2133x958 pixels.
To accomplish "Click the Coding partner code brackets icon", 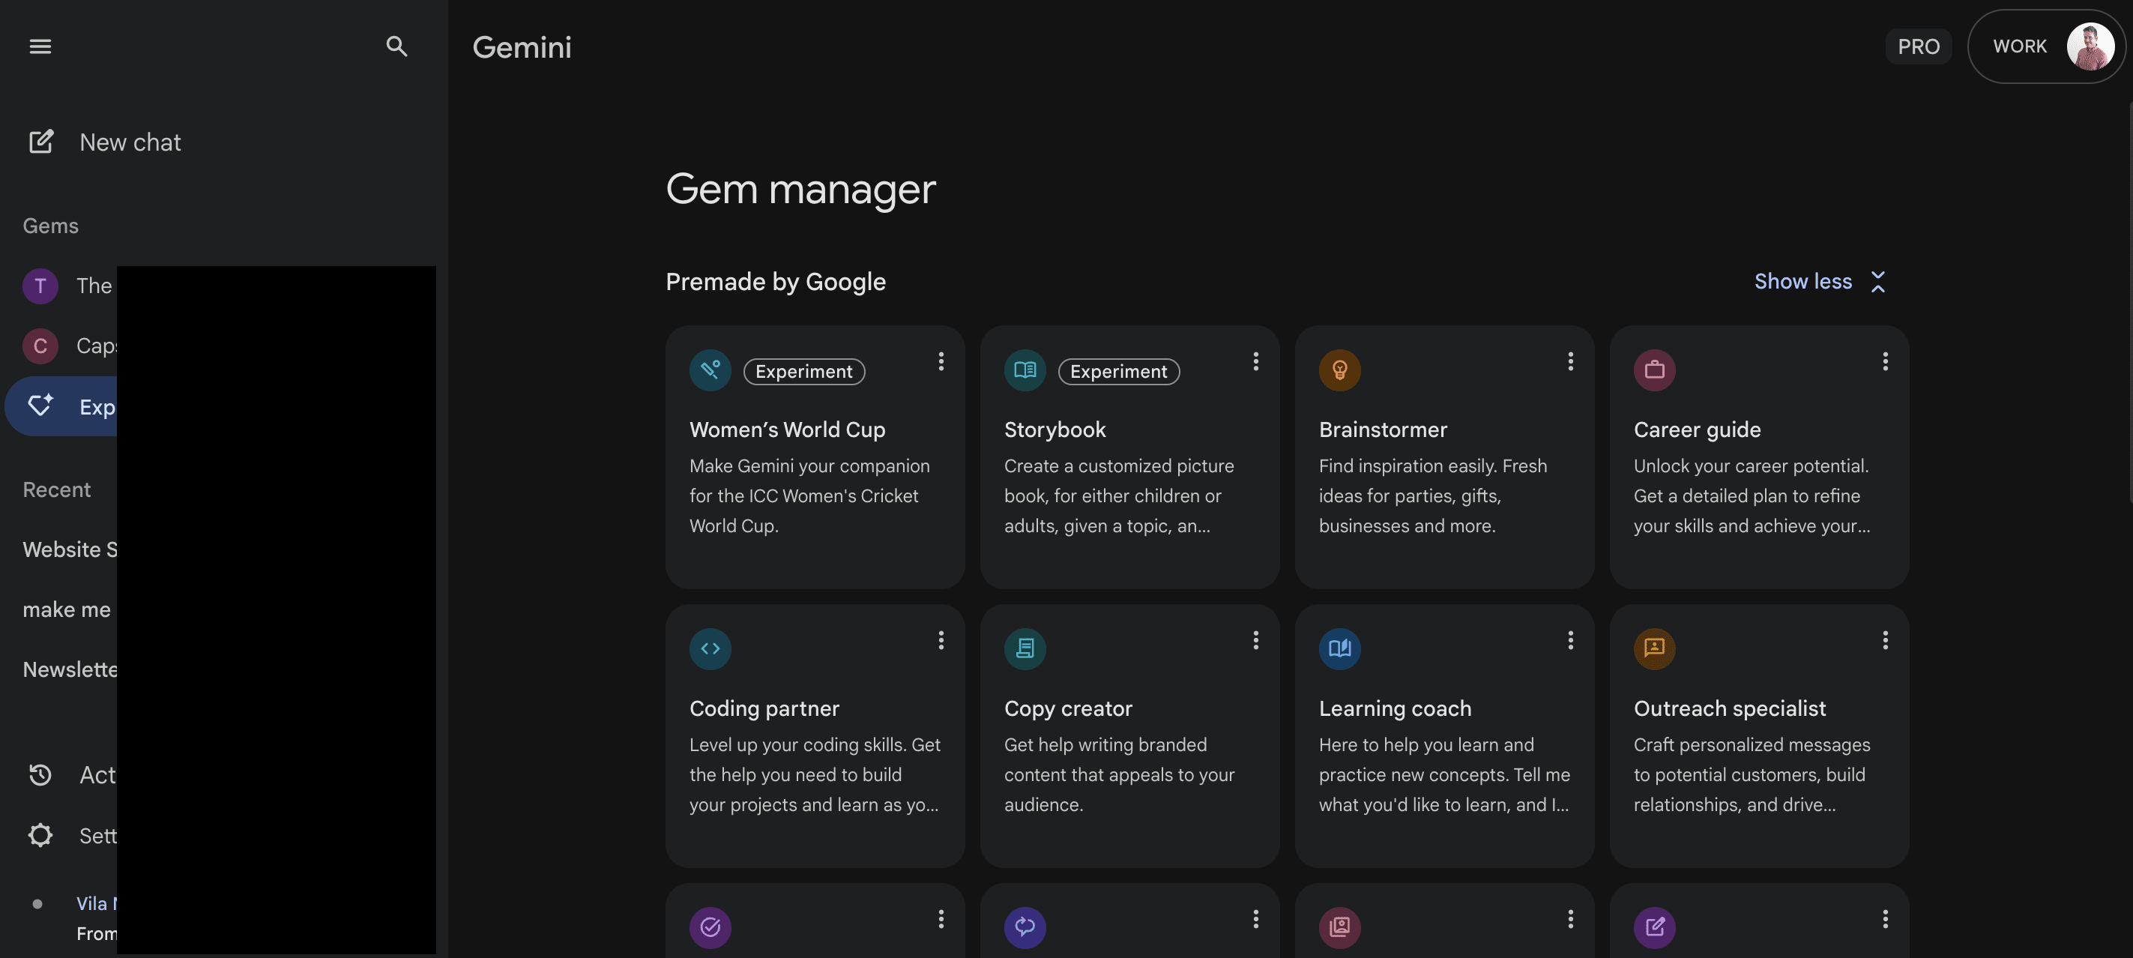I will tap(710, 648).
